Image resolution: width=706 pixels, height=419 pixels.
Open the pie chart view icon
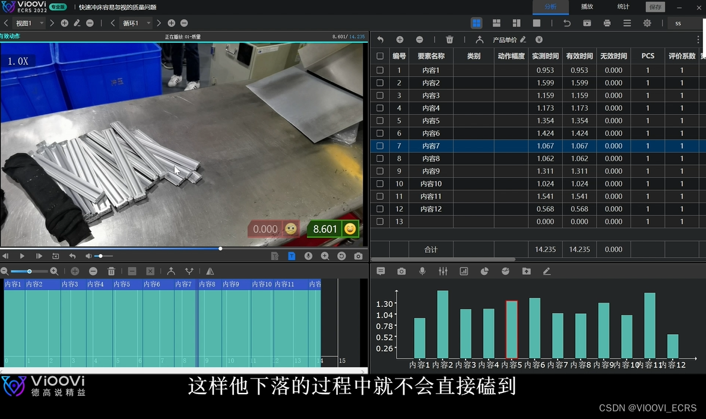pyautogui.click(x=485, y=271)
